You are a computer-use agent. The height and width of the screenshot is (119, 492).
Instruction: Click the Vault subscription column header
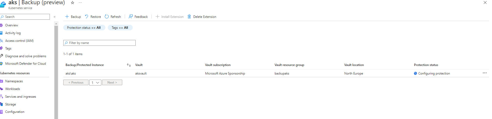tap(218, 65)
